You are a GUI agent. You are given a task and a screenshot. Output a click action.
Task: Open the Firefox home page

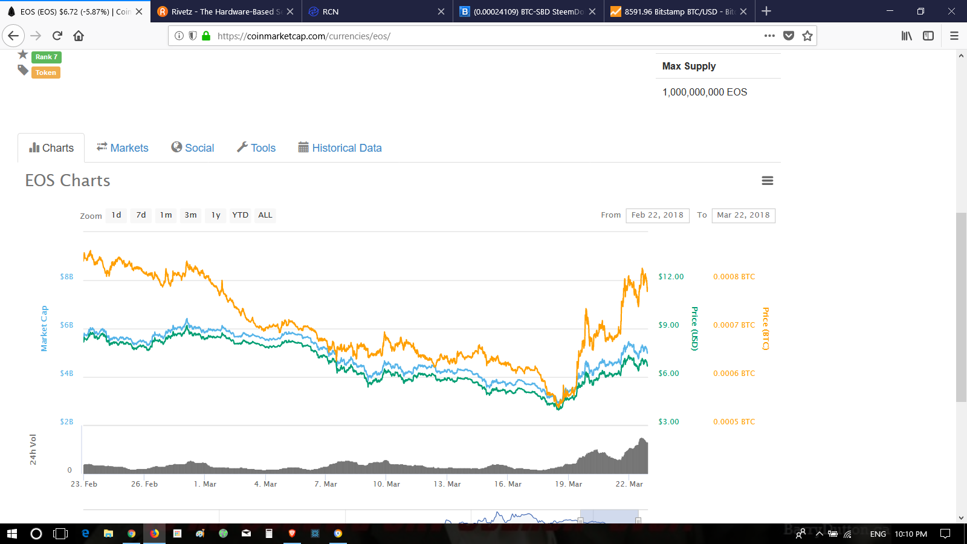tap(79, 36)
